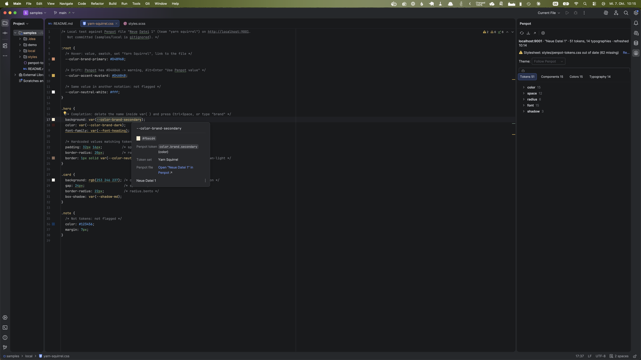Switch to the styles.scss editor tab
This screenshot has width=641, height=360.
135,24
